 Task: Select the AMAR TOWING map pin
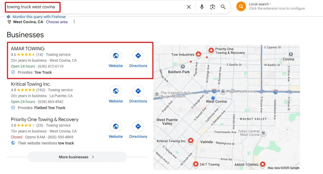pyautogui.click(x=262, y=164)
